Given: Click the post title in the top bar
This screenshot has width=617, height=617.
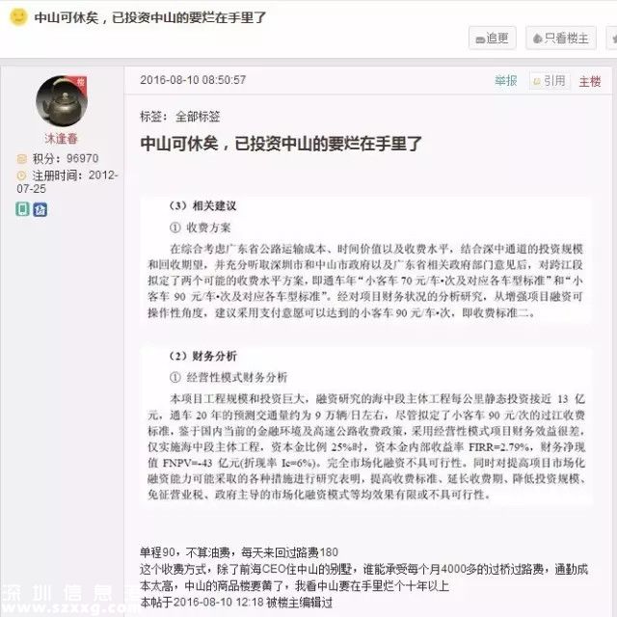Looking at the screenshot, I should point(150,17).
